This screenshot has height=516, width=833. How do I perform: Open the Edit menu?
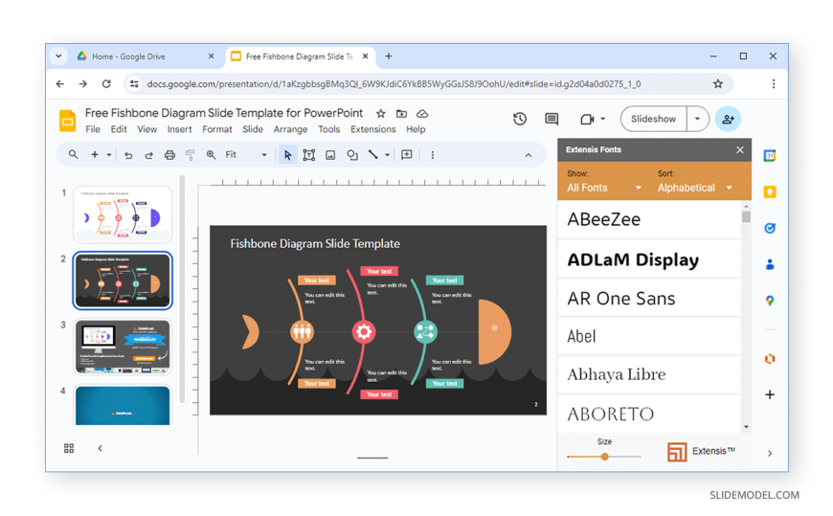[x=119, y=129]
